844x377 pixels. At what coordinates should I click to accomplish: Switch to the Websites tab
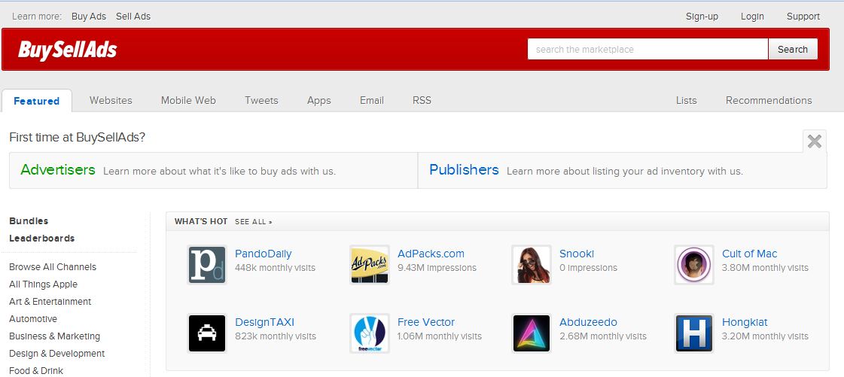click(x=111, y=100)
